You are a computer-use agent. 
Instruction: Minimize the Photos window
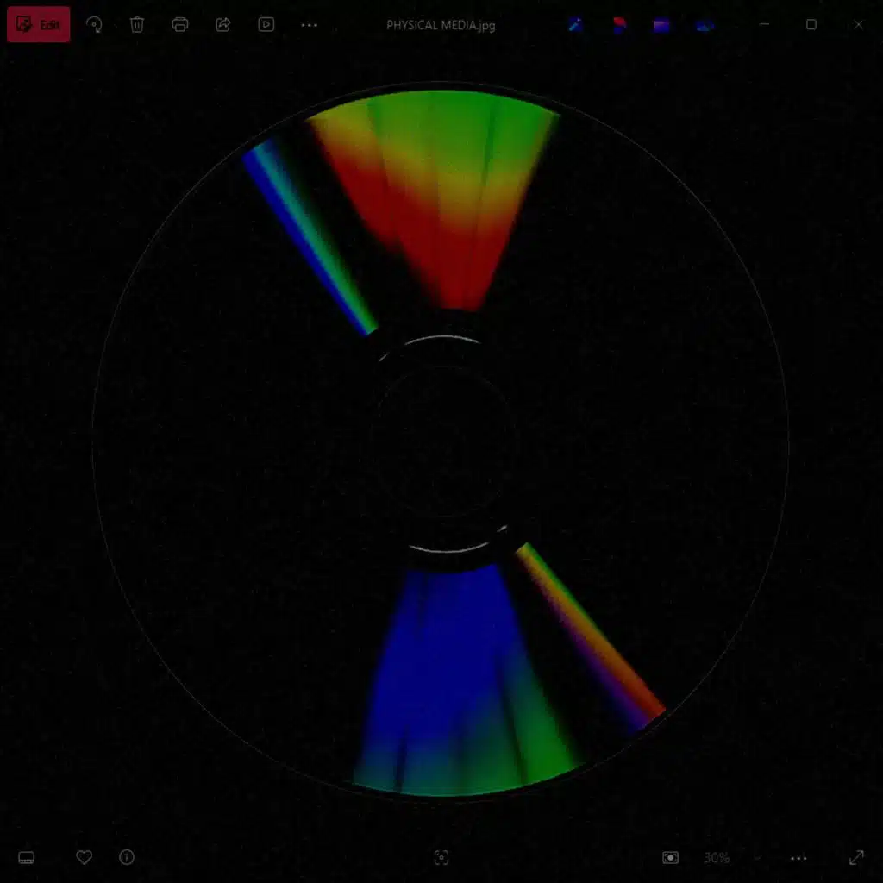pyautogui.click(x=764, y=25)
